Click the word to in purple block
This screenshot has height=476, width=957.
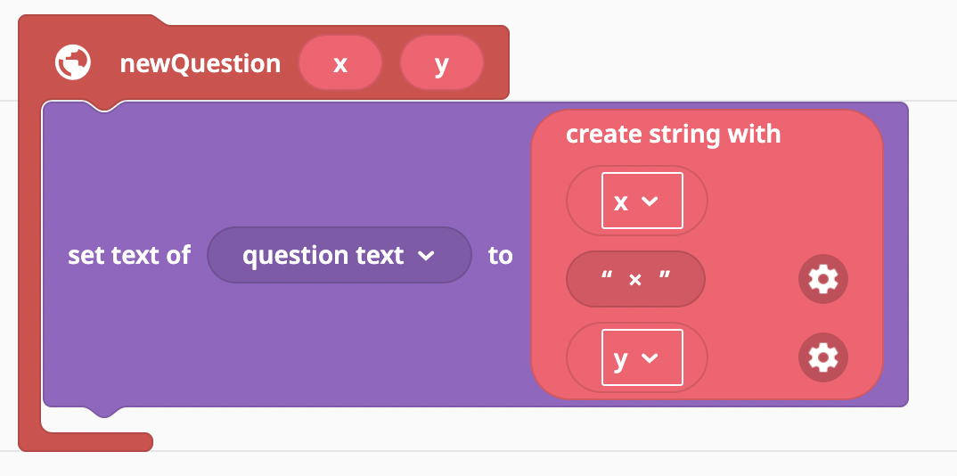501,256
